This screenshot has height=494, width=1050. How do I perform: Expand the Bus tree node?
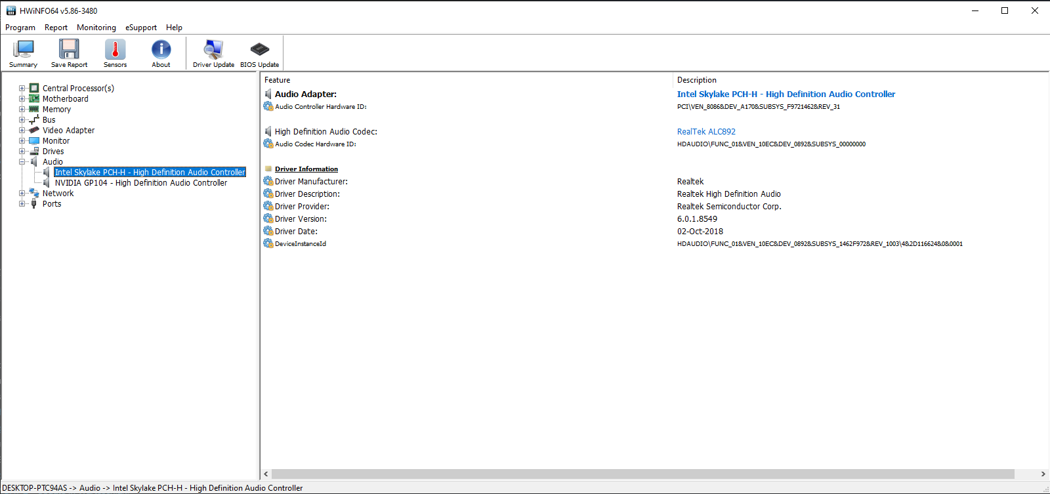pos(22,120)
